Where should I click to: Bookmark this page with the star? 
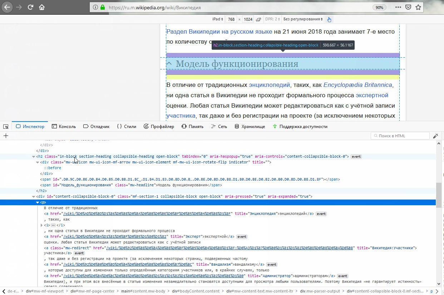418,7
